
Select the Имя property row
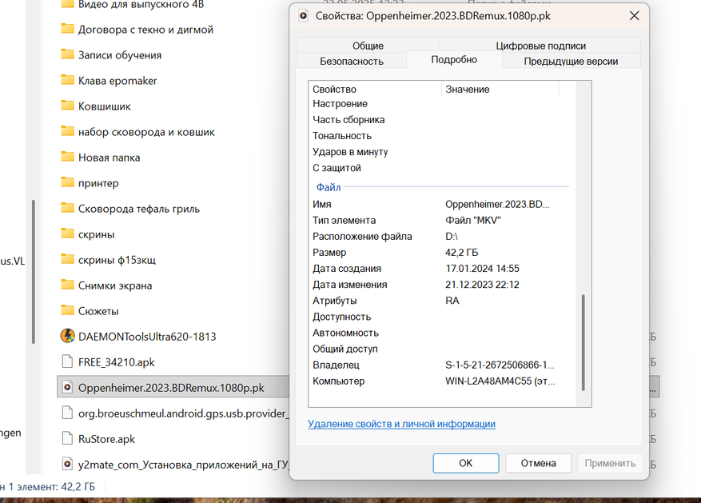click(x=442, y=205)
